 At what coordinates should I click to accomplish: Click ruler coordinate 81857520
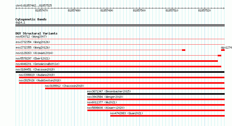click(204, 10)
